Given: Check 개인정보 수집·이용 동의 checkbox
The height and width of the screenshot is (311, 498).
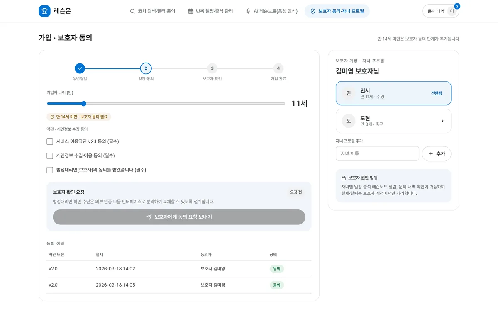Looking at the screenshot, I should click(x=50, y=156).
